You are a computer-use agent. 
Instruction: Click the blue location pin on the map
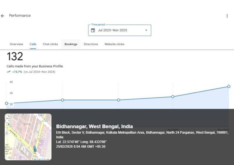pos(35,149)
